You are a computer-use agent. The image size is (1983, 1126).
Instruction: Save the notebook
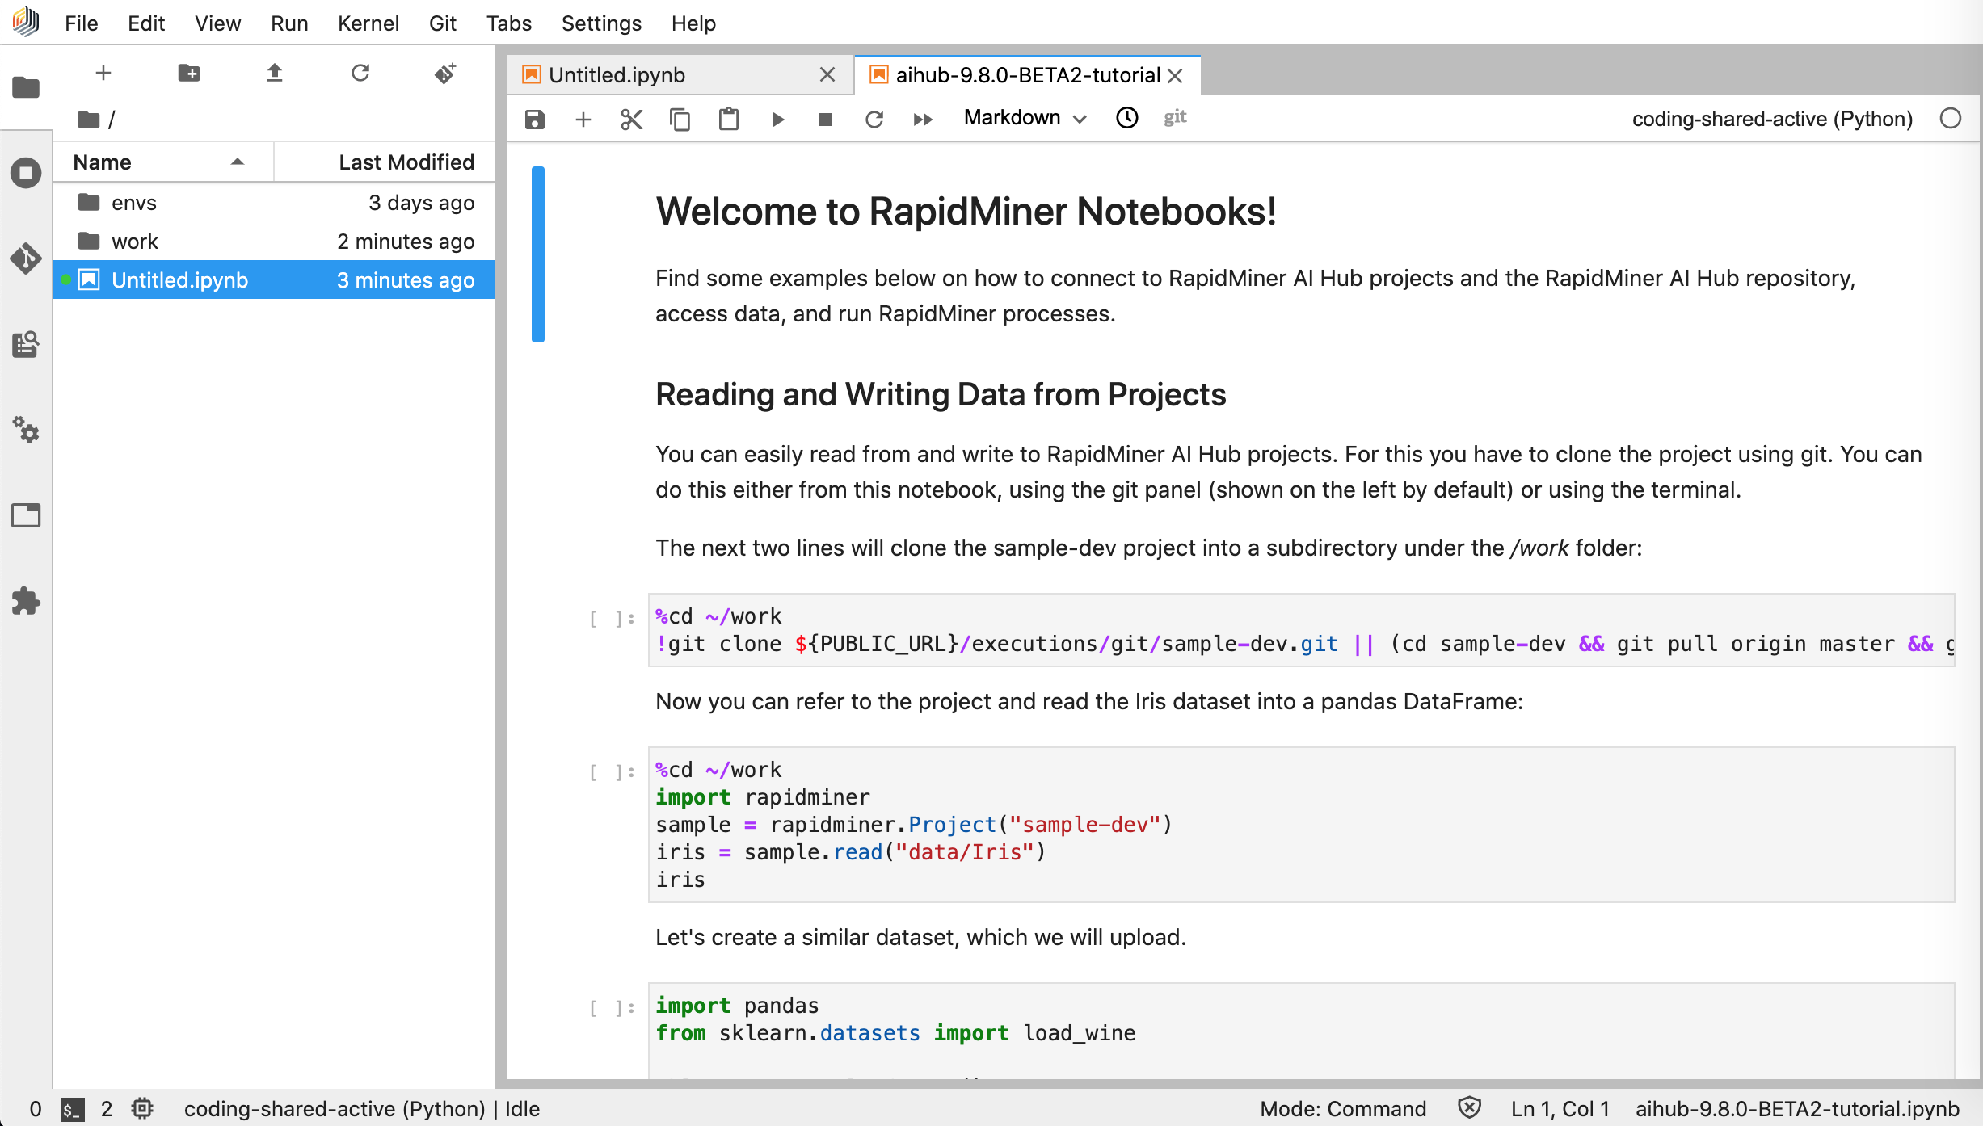(x=535, y=119)
